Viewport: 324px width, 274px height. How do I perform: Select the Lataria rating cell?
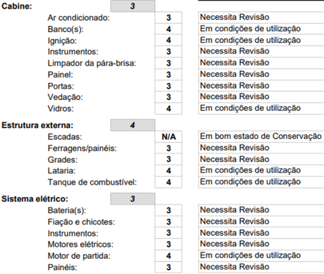169,170
